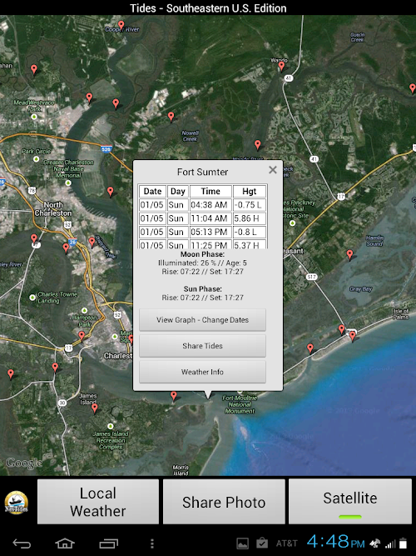Close the Fort Sumter popup
The width and height of the screenshot is (416, 556).
[x=273, y=170]
